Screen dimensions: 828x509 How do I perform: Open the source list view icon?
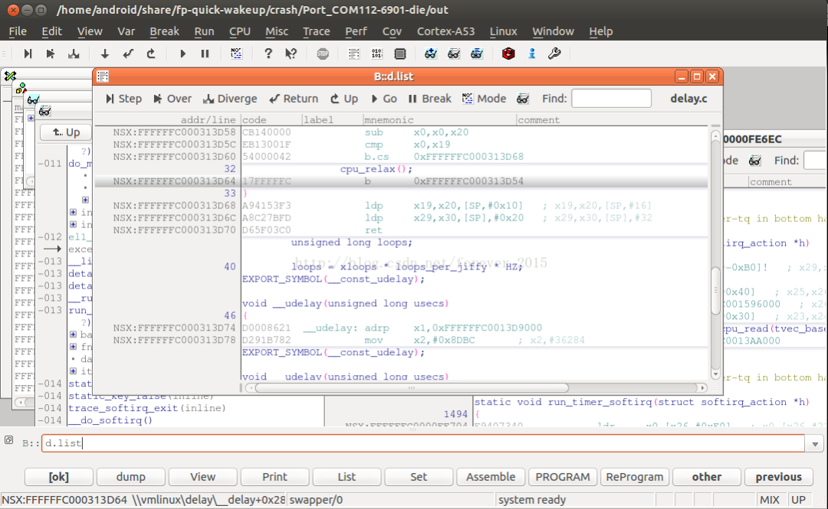tap(353, 54)
